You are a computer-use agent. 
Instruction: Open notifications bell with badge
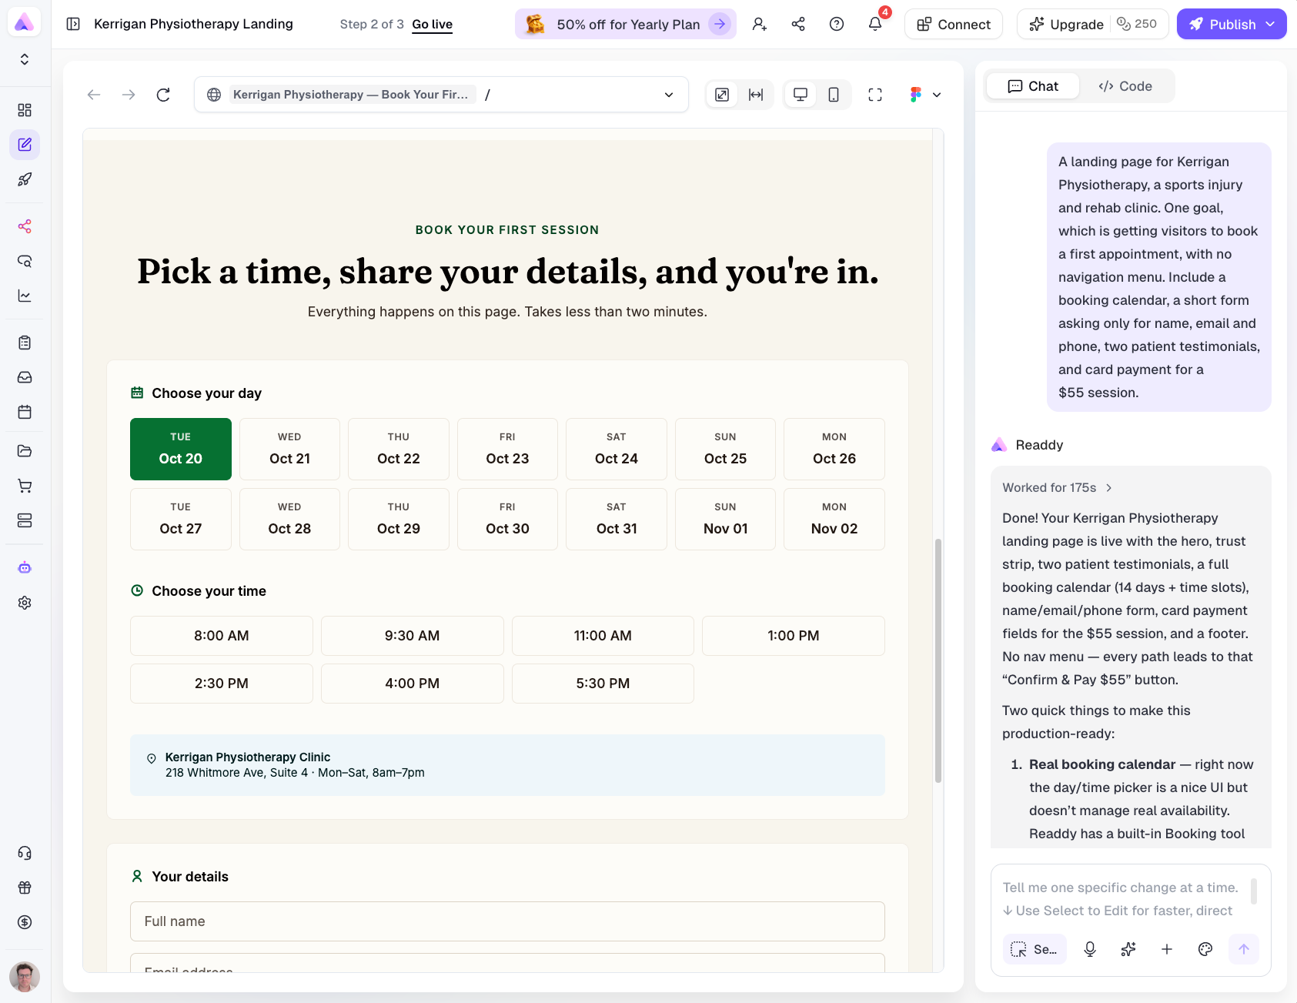coord(875,24)
